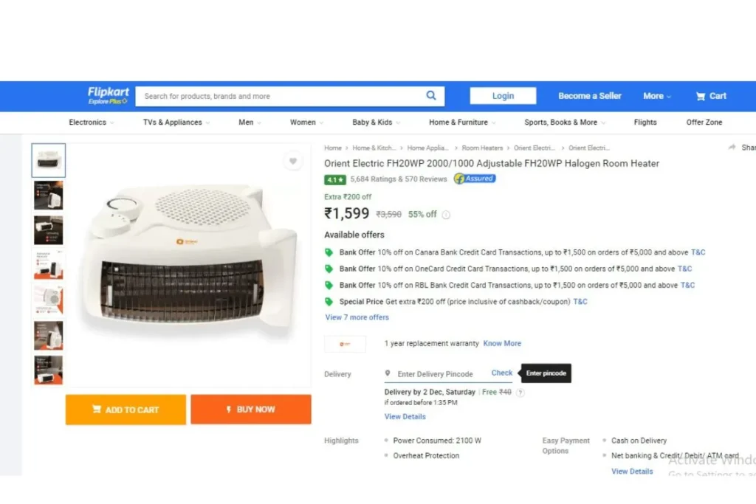
Task: Open the More dropdown in header
Action: pyautogui.click(x=656, y=96)
